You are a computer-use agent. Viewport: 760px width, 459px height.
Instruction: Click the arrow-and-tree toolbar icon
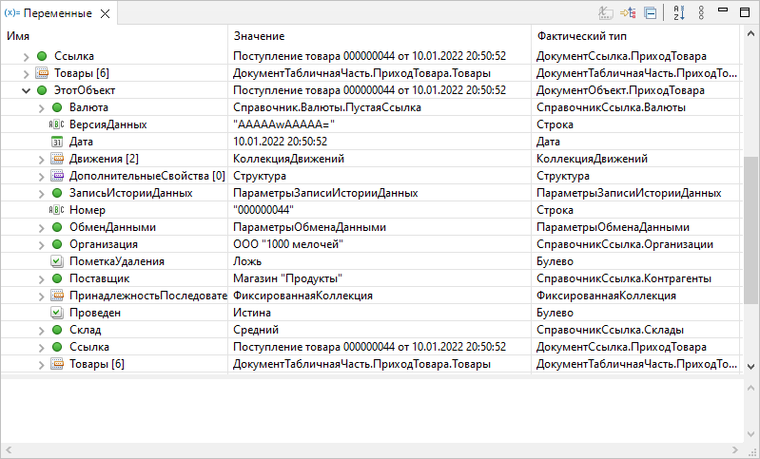(628, 13)
